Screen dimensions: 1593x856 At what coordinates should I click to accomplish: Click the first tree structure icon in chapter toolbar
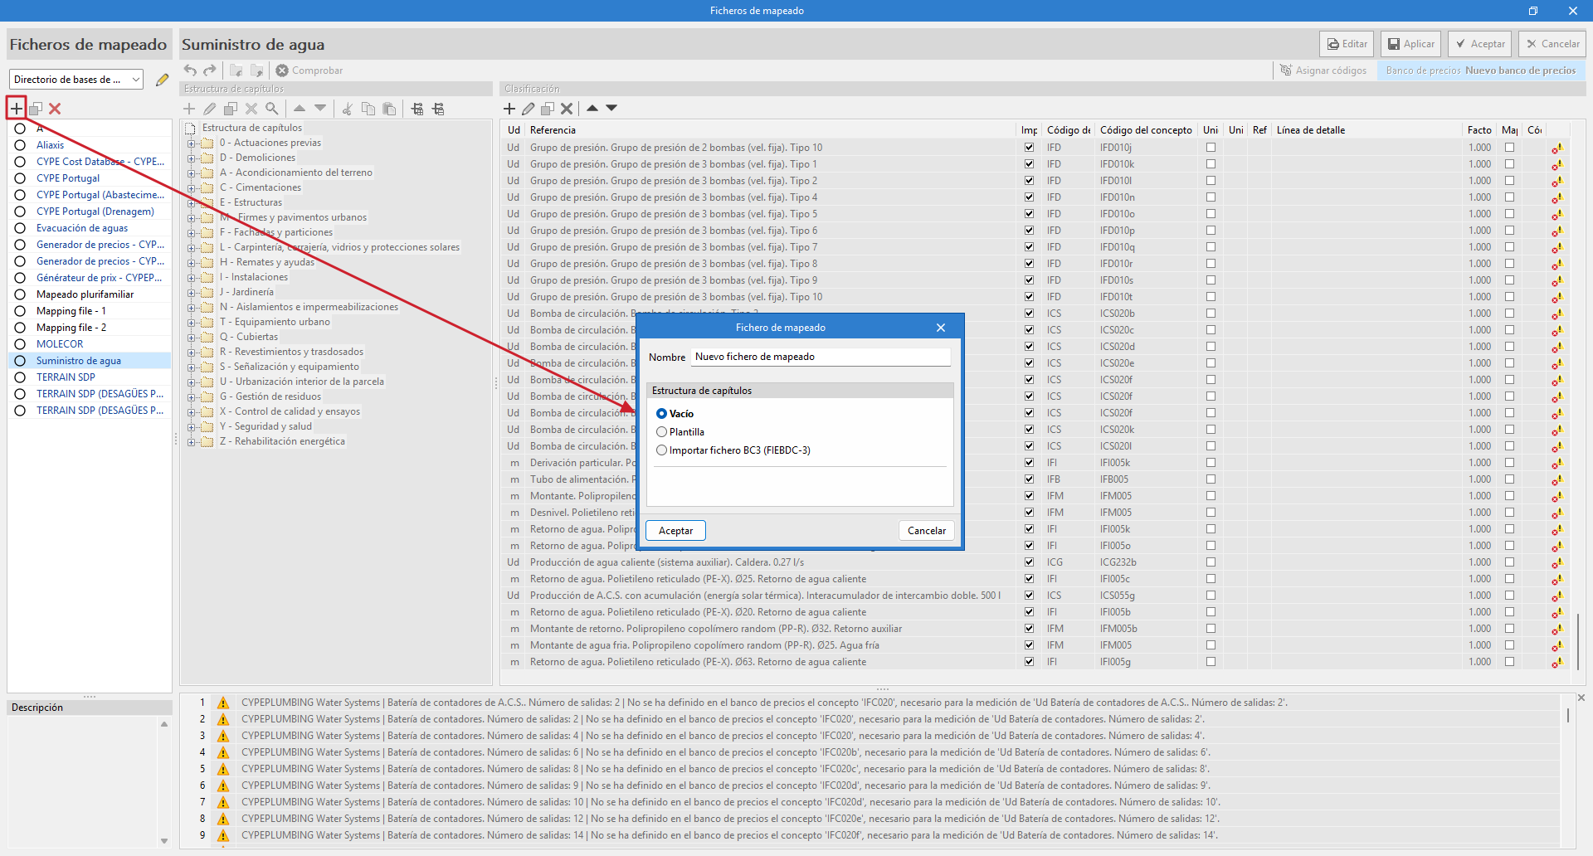pos(417,109)
